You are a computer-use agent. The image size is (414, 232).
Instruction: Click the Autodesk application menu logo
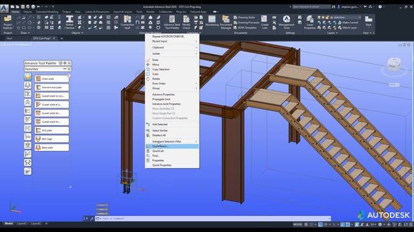pos(5,8)
